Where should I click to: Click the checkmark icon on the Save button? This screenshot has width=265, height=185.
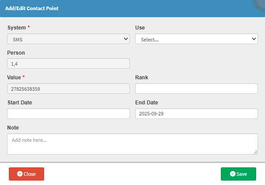pyautogui.click(x=233, y=174)
